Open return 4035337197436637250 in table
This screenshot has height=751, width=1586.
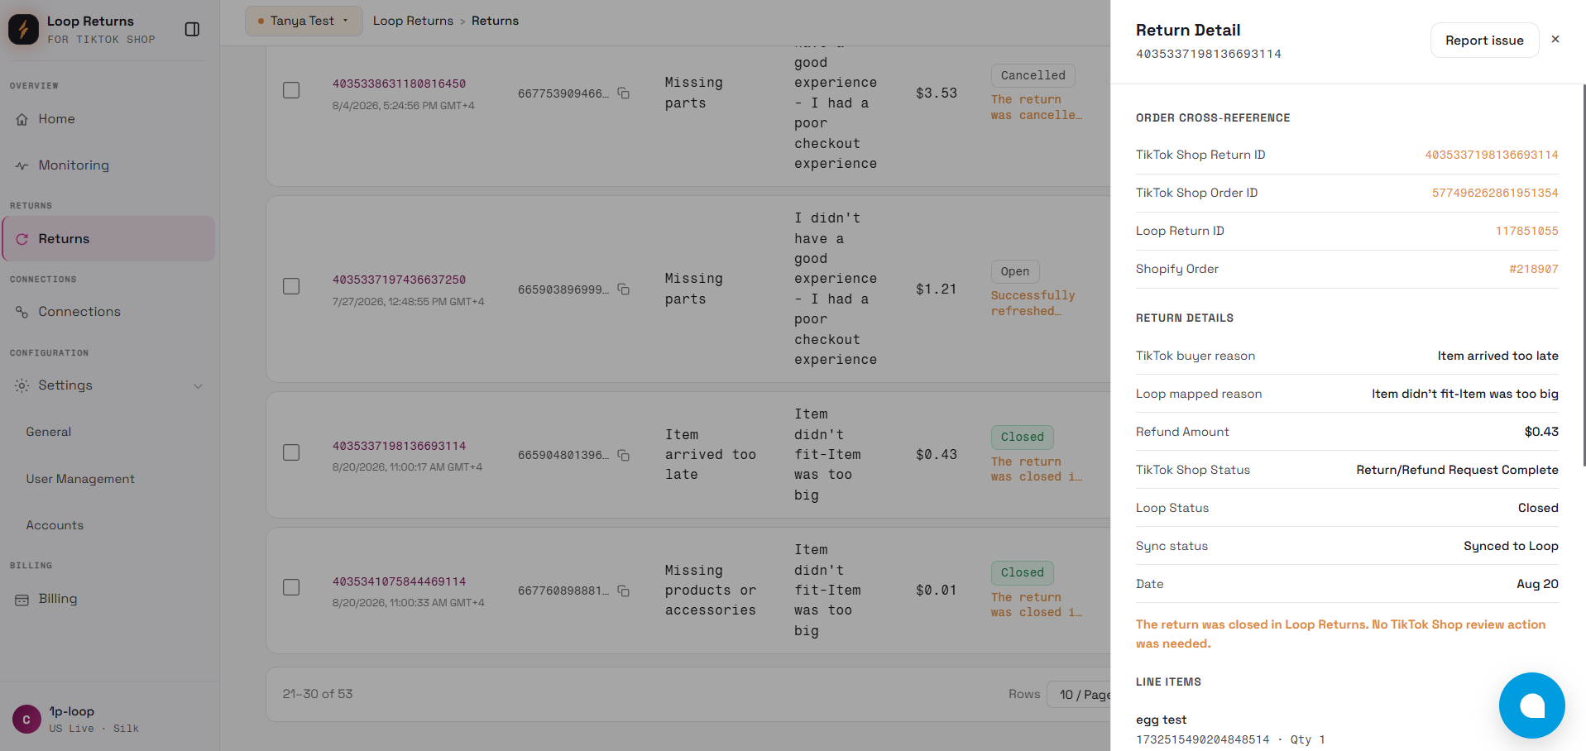click(x=399, y=280)
